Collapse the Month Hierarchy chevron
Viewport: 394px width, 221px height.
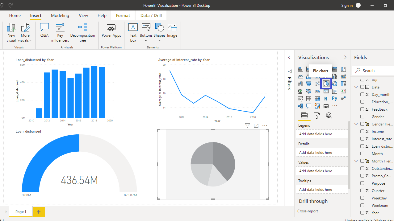356,161
